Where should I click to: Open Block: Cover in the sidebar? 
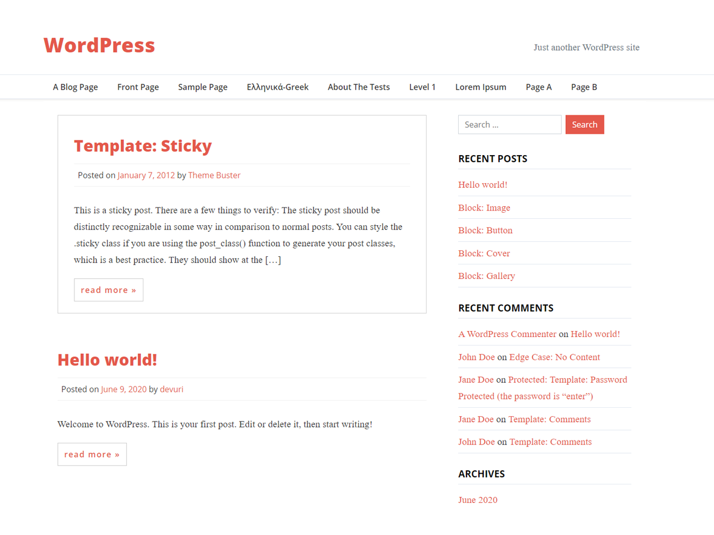tap(484, 253)
